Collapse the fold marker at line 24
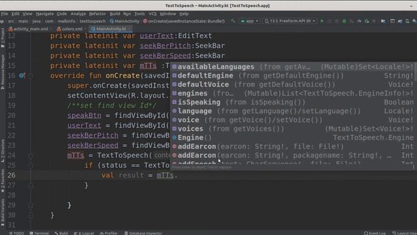Screen dimensions: 417x235 point(31,155)
